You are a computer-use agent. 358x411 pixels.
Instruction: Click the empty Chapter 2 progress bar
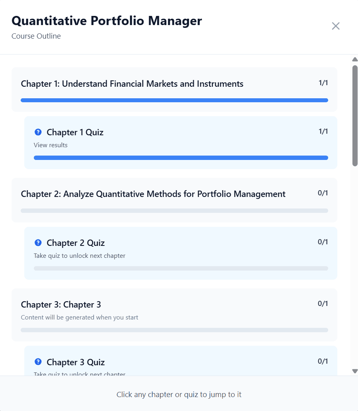pyautogui.click(x=174, y=210)
